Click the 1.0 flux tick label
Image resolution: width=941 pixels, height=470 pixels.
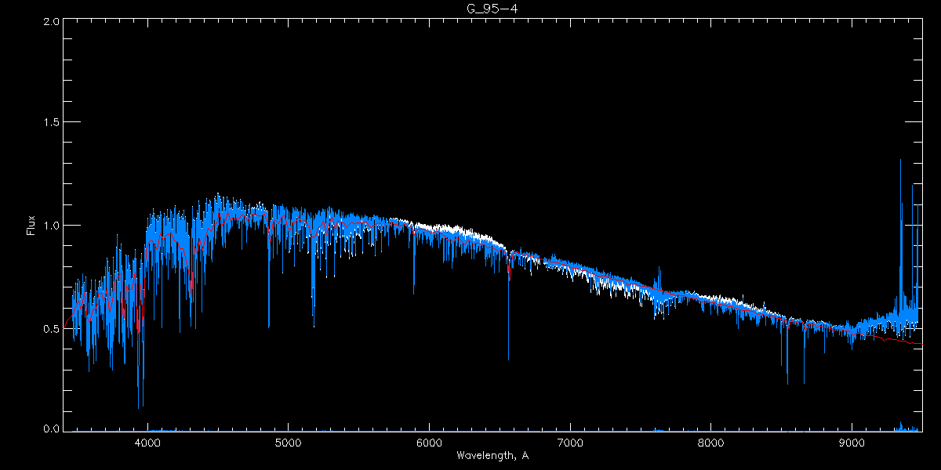point(51,226)
